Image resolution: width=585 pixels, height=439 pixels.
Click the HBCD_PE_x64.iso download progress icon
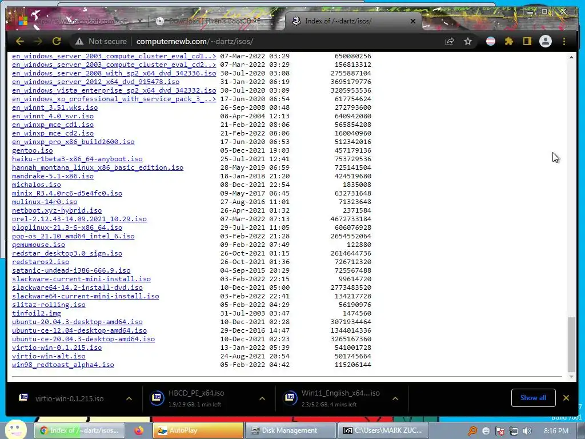click(157, 398)
